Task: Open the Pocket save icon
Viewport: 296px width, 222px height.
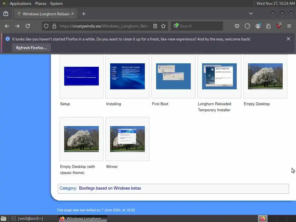Action: 237,26
